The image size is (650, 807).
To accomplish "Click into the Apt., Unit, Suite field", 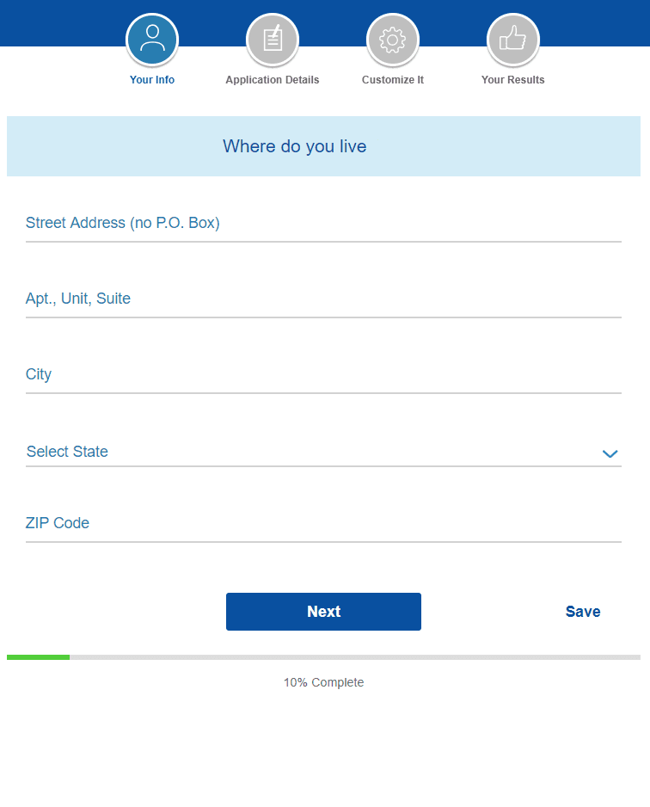I will [323, 299].
